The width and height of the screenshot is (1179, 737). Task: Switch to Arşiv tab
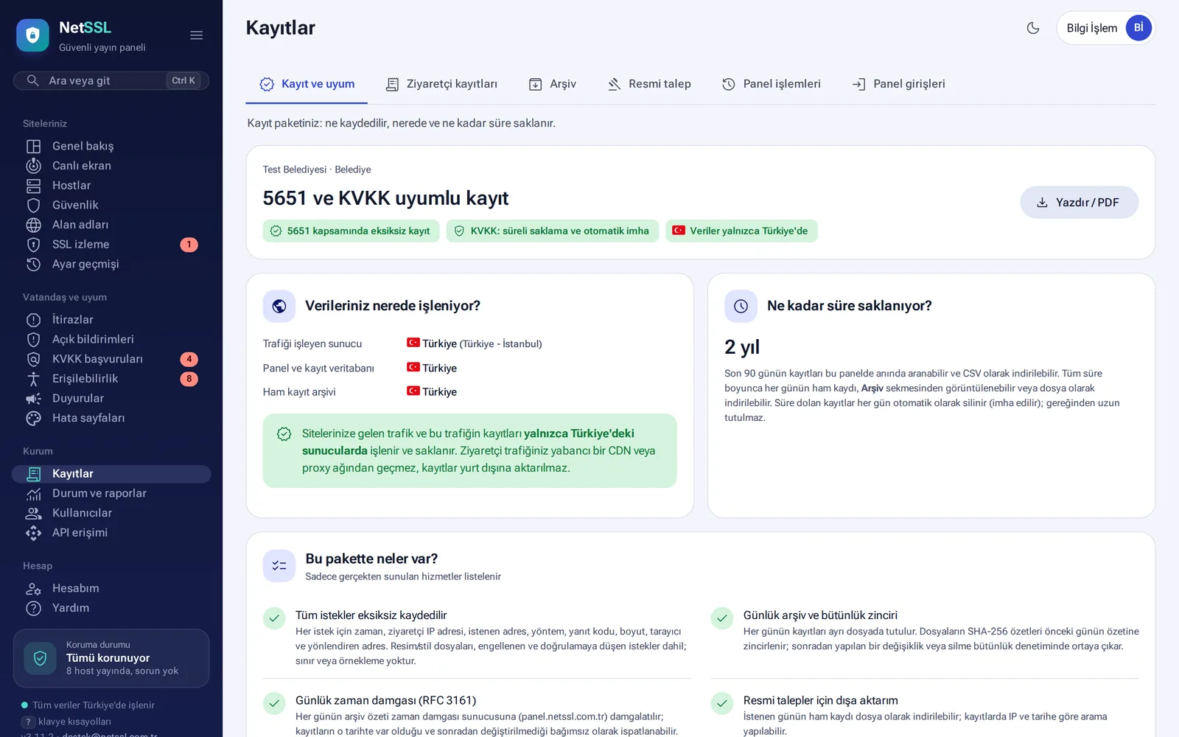[x=553, y=84]
